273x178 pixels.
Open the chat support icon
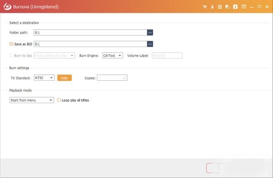tap(227, 7)
